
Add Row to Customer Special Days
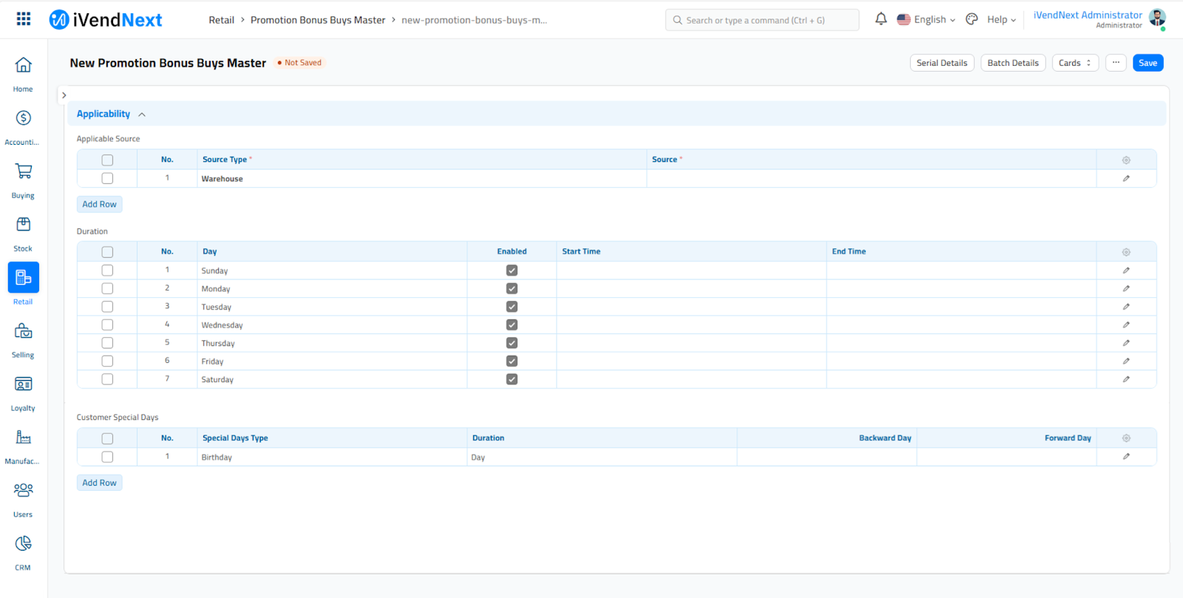pos(99,483)
